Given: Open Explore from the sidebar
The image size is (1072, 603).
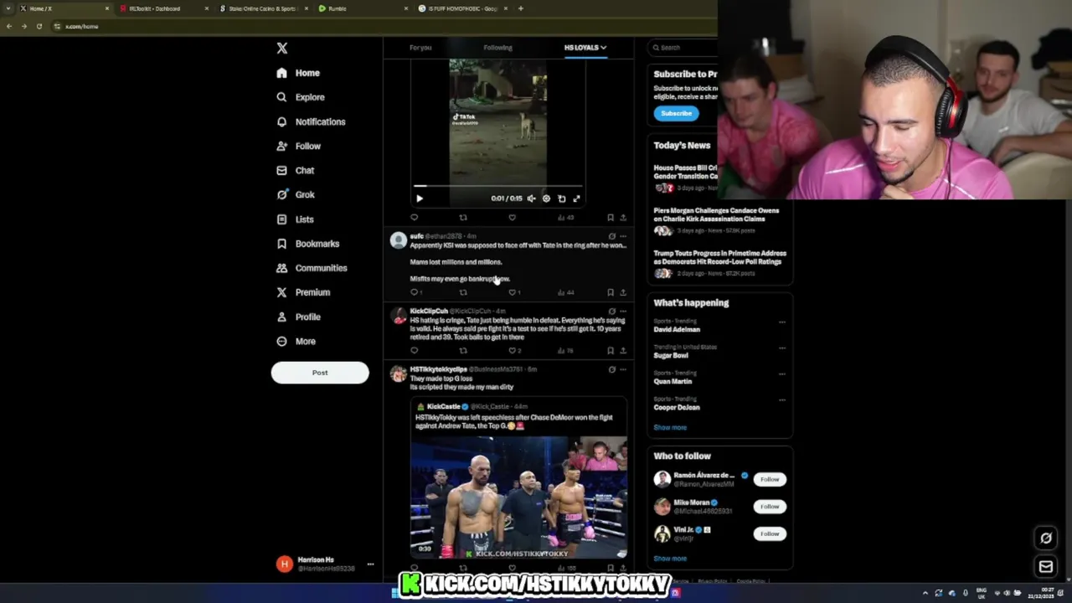Looking at the screenshot, I should coord(301,97).
